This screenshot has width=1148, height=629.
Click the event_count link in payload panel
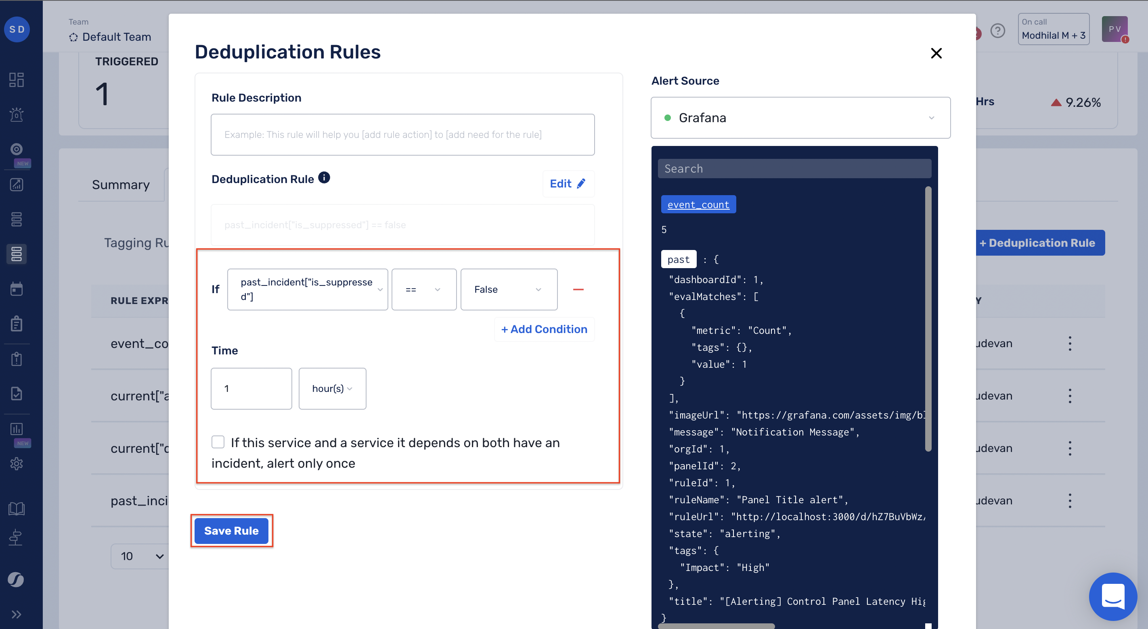[698, 204]
